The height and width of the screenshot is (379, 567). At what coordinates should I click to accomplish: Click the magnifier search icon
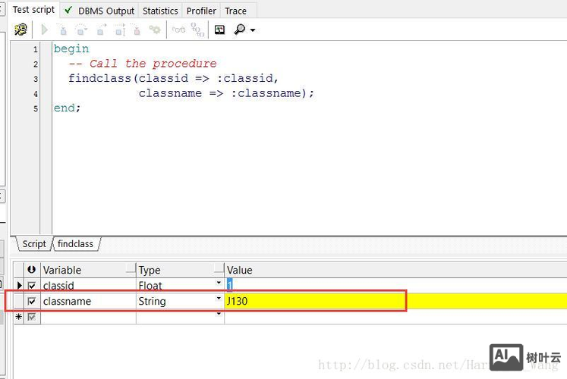click(x=239, y=30)
